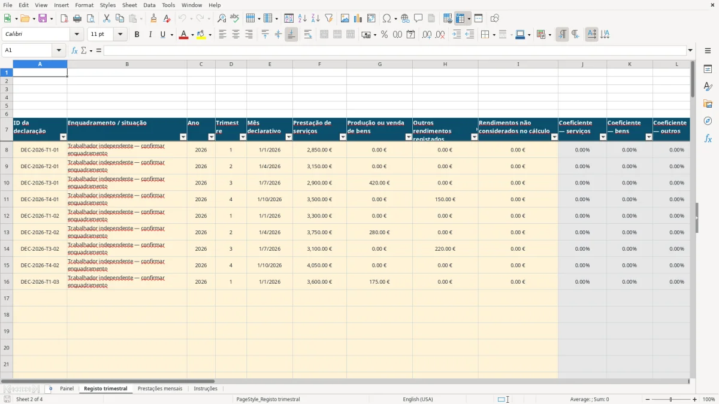
Task: Open the Function Wizard
Action: click(x=74, y=50)
